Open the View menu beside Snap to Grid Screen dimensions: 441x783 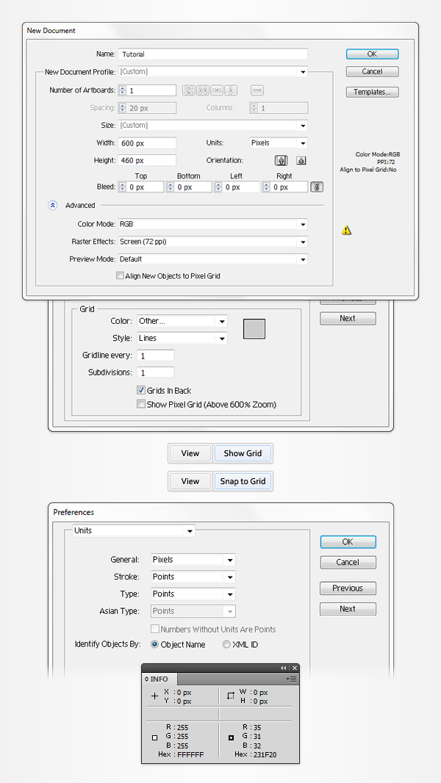(190, 481)
